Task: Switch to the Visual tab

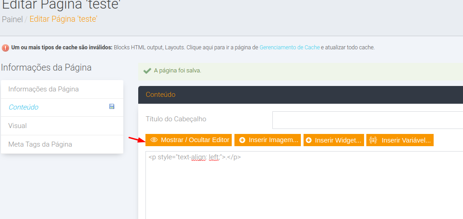Action: [62, 126]
